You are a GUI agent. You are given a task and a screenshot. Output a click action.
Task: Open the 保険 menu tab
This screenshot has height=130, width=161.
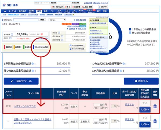pyautogui.click(x=105, y=11)
